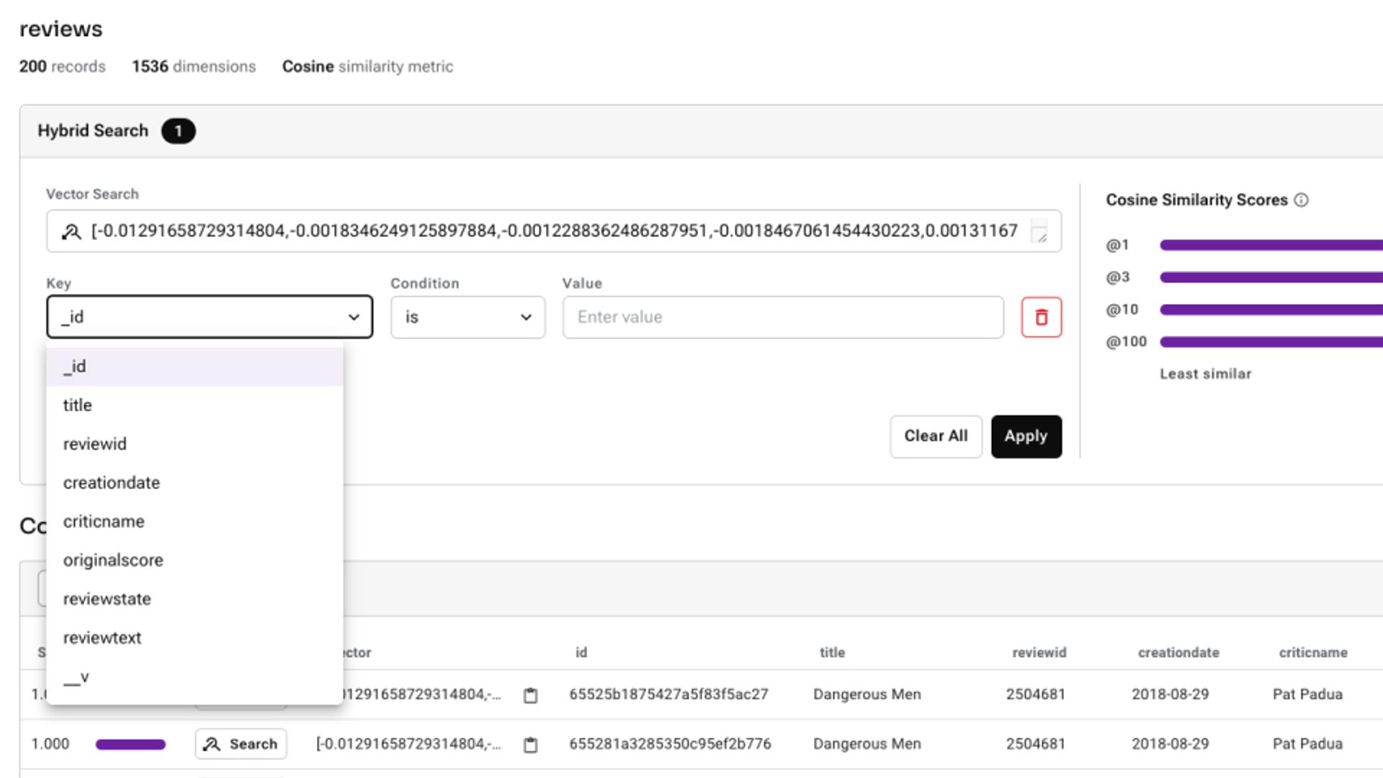The width and height of the screenshot is (1383, 778).
Task: Click the vector search icon in input
Action: pos(71,231)
